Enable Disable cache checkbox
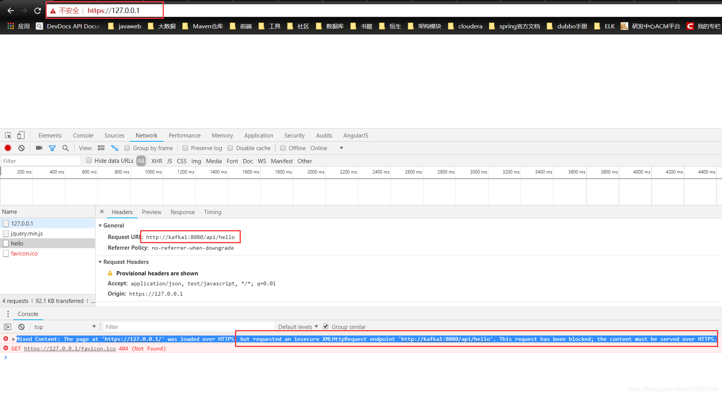722x396 pixels. [230, 148]
